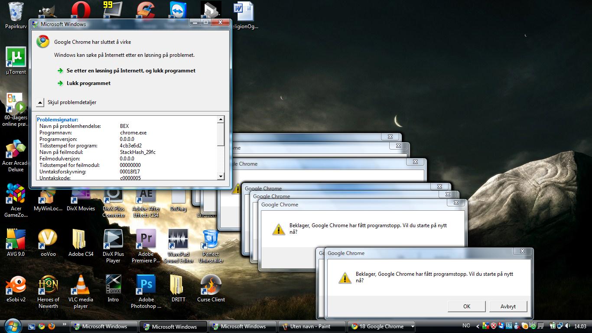Select the 'chrome.exe' program name value
This screenshot has height=333, width=592.
(x=133, y=133)
